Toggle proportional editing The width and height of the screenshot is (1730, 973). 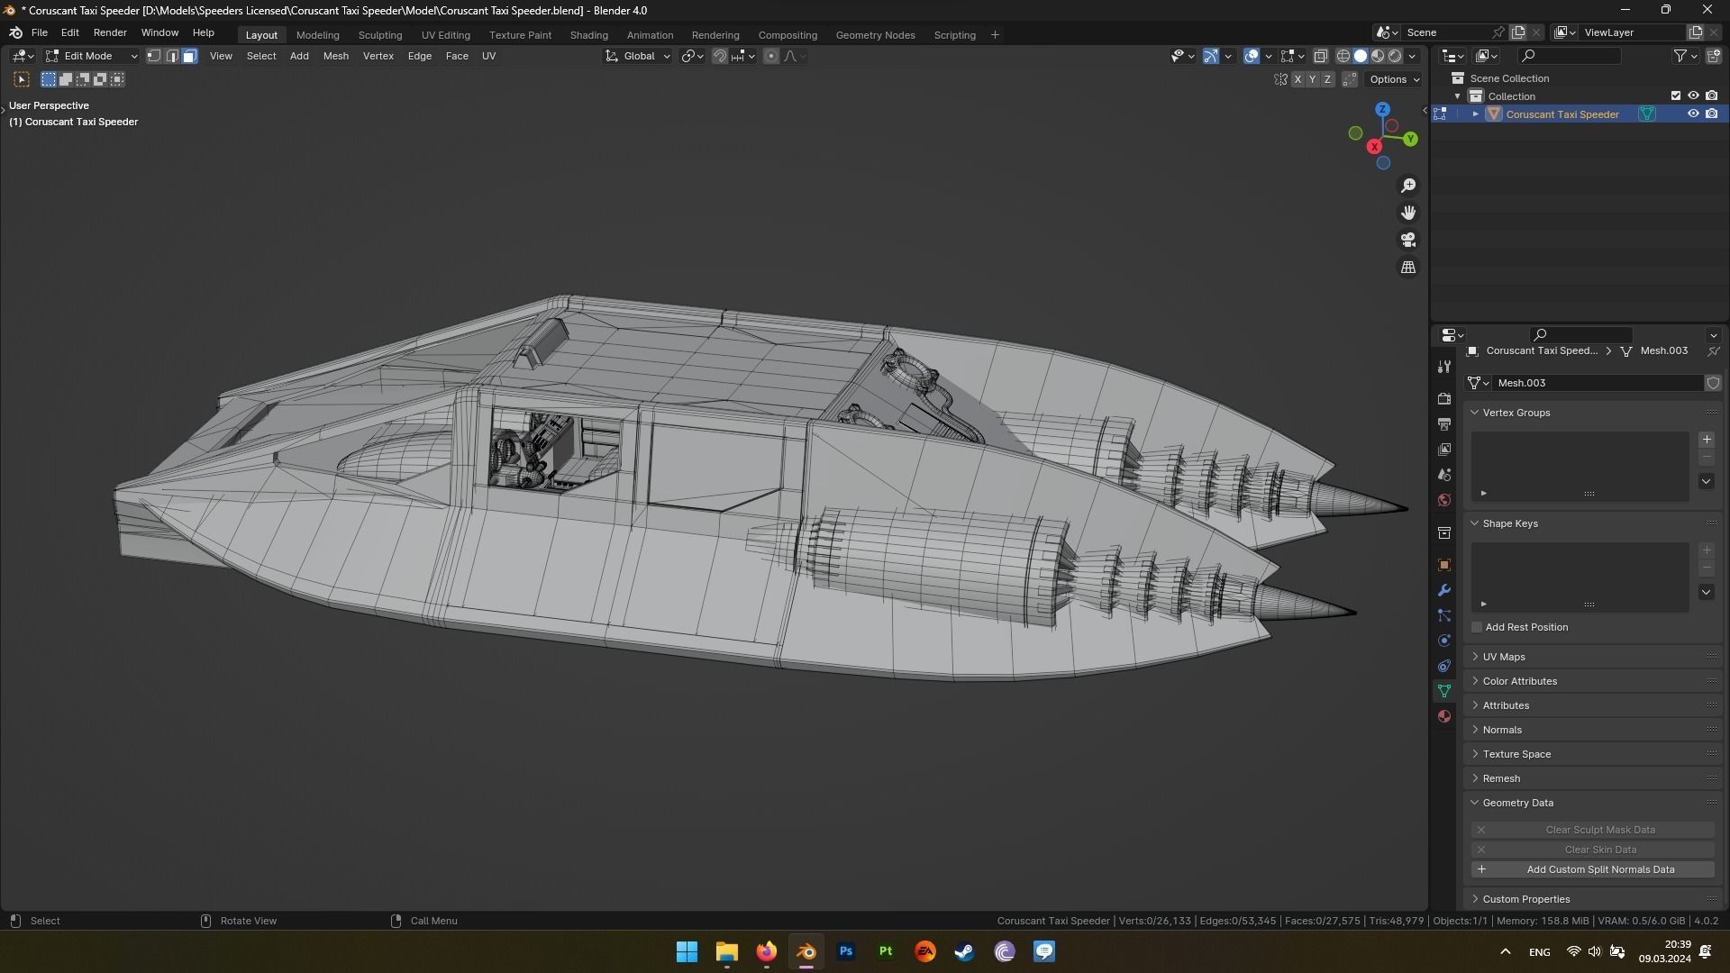pyautogui.click(x=771, y=56)
